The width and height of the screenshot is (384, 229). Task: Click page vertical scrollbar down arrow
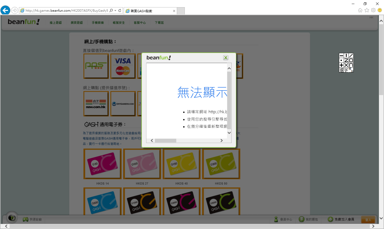tap(381, 218)
